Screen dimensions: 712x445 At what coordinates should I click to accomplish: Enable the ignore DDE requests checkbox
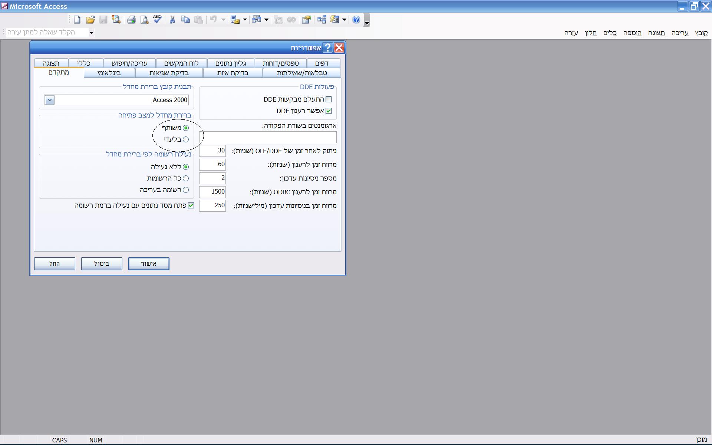point(329,99)
